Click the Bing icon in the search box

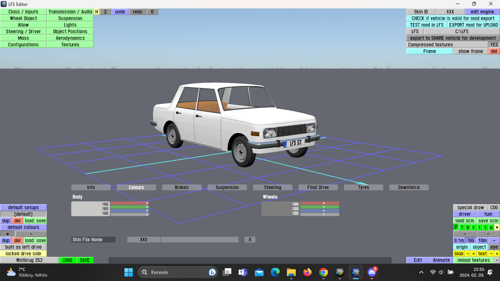pos(212,272)
